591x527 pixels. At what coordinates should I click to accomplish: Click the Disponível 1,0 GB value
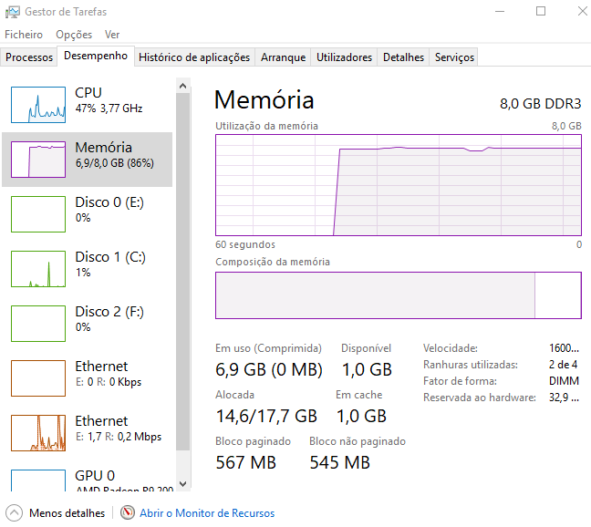367,369
